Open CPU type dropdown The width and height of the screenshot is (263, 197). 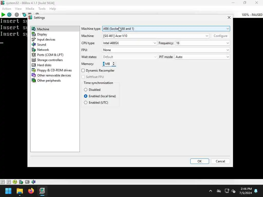[129, 43]
